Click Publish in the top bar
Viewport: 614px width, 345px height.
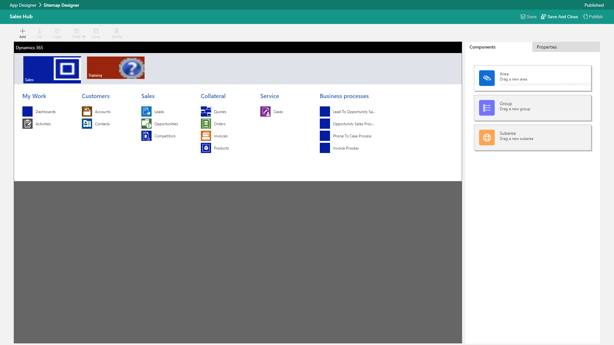pos(593,17)
